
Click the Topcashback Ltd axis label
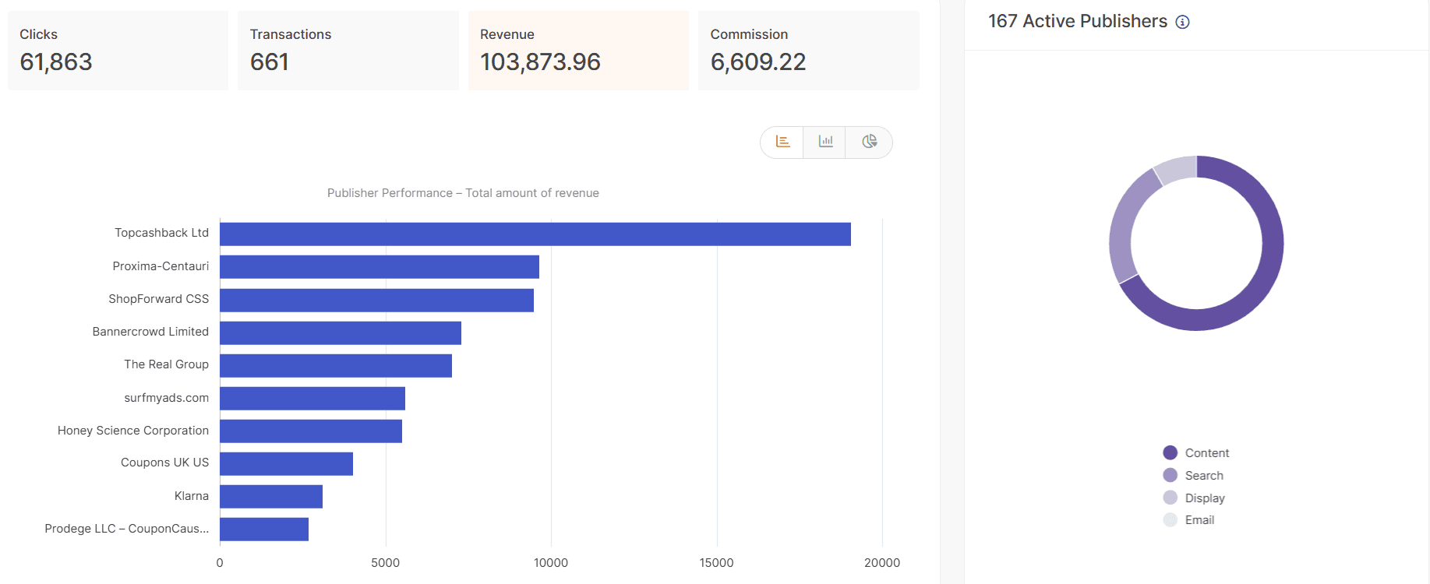click(x=161, y=233)
